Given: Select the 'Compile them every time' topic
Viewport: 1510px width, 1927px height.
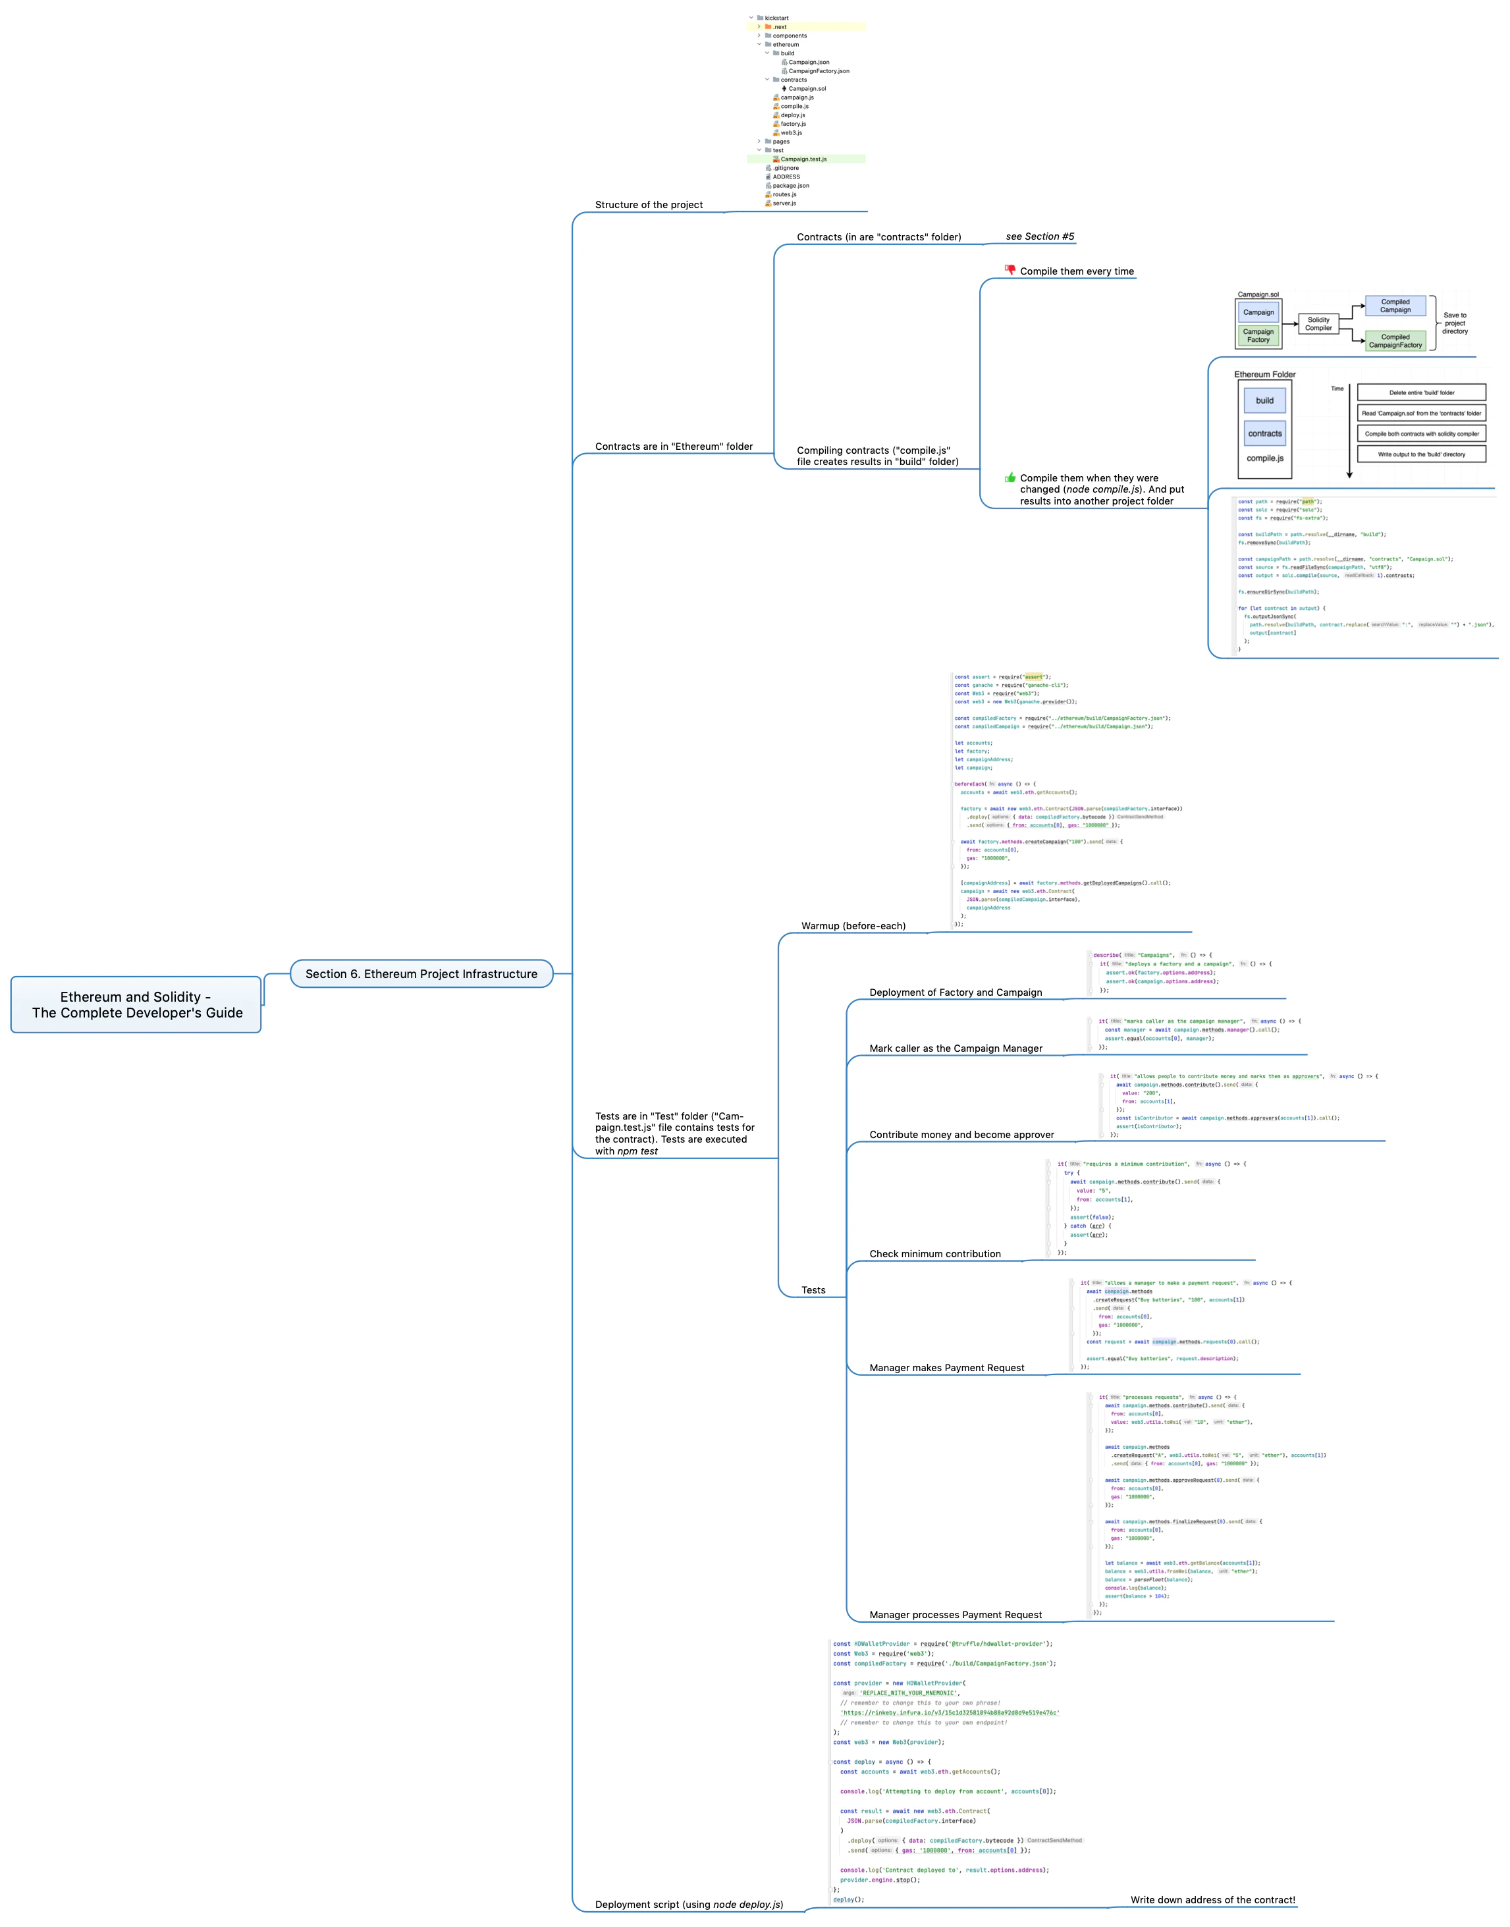Looking at the screenshot, I should click(1077, 271).
